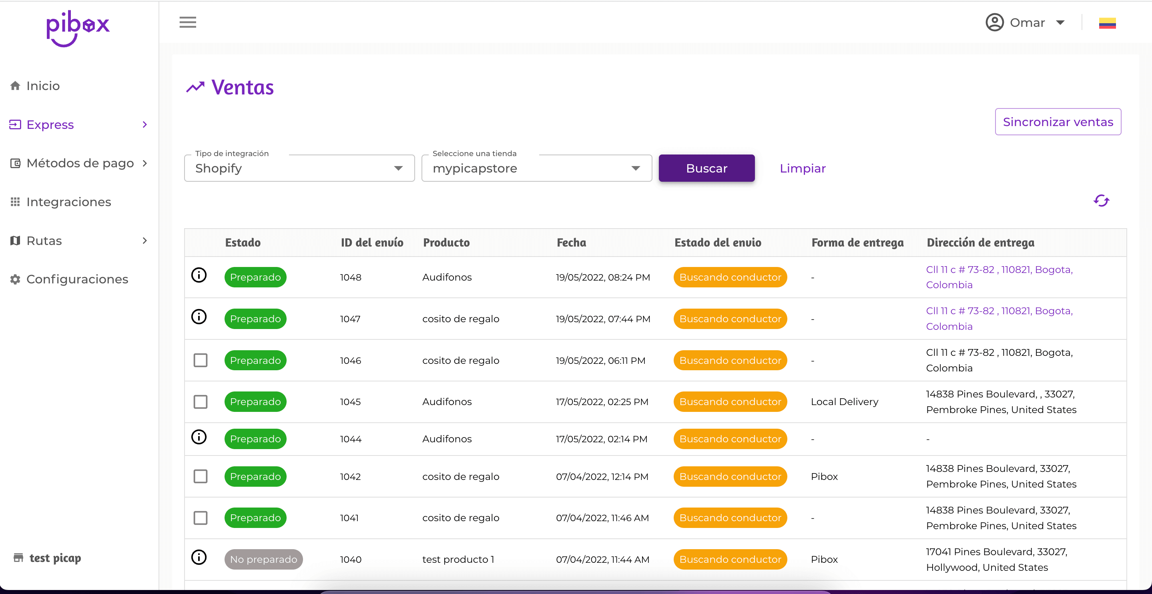1152x594 pixels.
Task: Click the Rutas map icon
Action: 15,241
